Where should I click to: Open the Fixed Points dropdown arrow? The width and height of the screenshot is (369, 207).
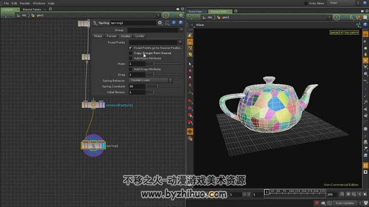pos(180,42)
